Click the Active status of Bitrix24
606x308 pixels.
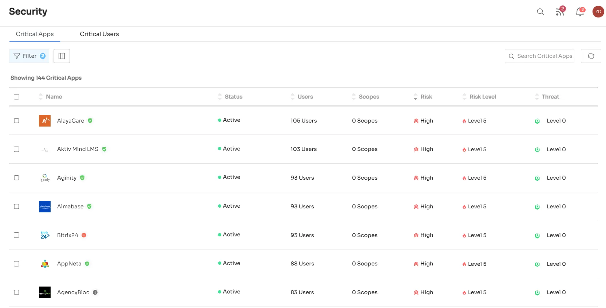pos(229,235)
